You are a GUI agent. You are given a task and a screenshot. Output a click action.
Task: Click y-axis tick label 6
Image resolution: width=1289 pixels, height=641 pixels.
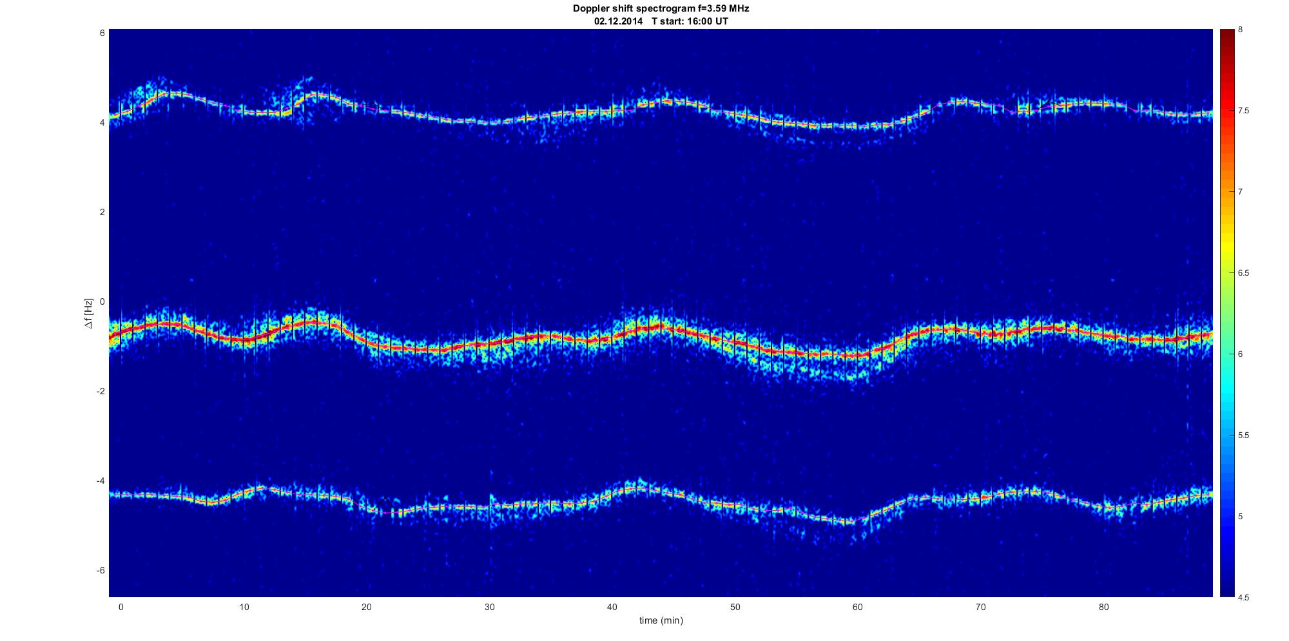coord(102,33)
